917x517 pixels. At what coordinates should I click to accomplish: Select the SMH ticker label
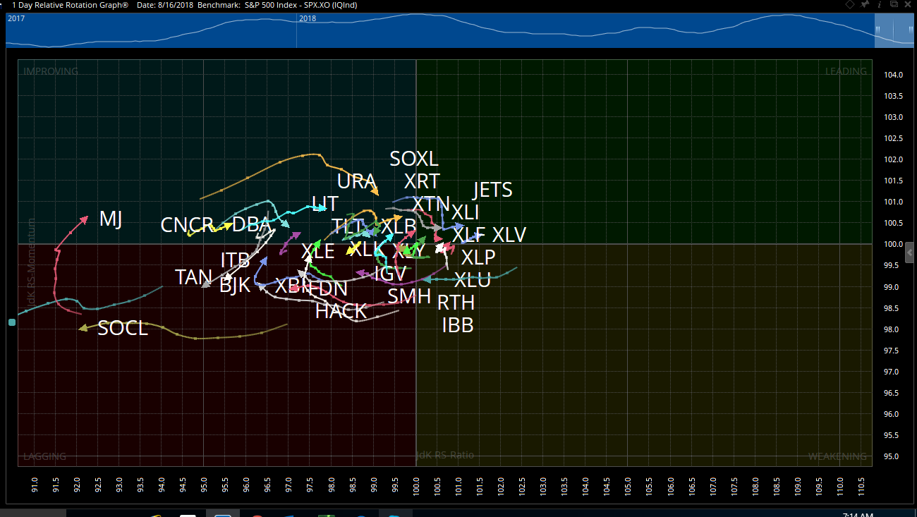point(409,296)
